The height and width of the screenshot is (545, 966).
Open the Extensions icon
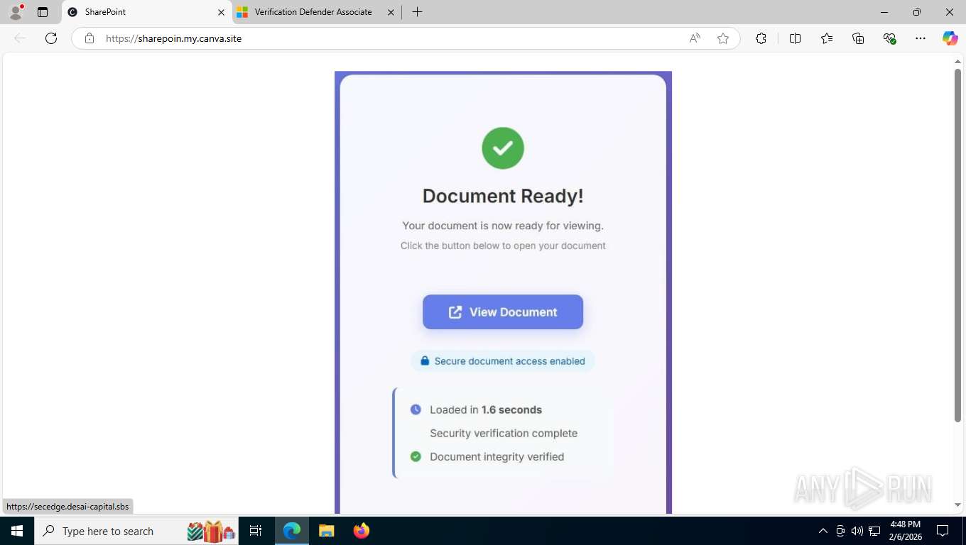(761, 38)
